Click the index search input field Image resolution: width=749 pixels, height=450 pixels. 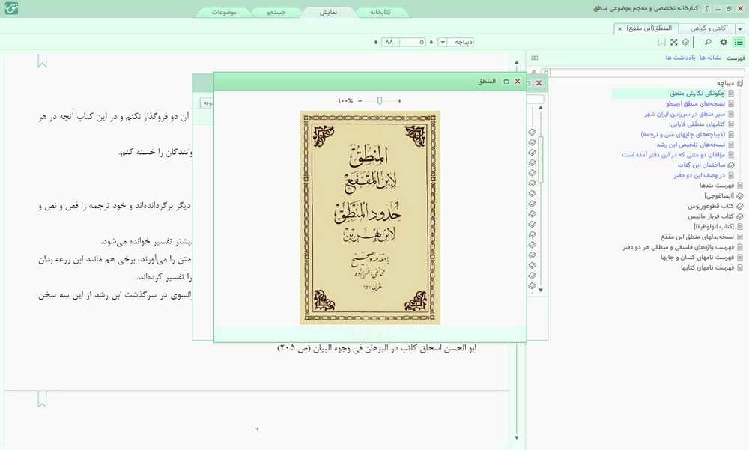click(647, 73)
